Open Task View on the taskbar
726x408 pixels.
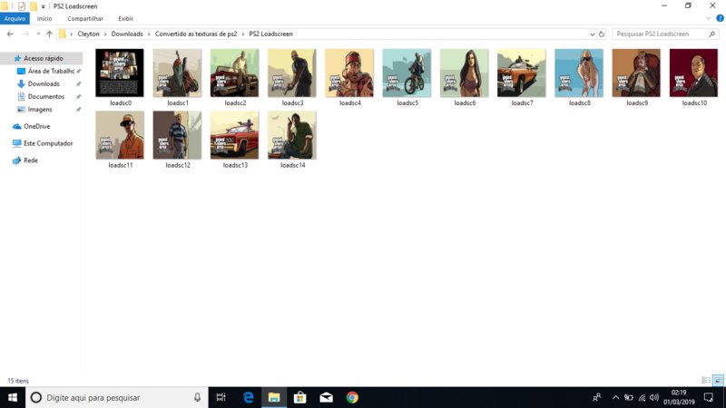221,397
